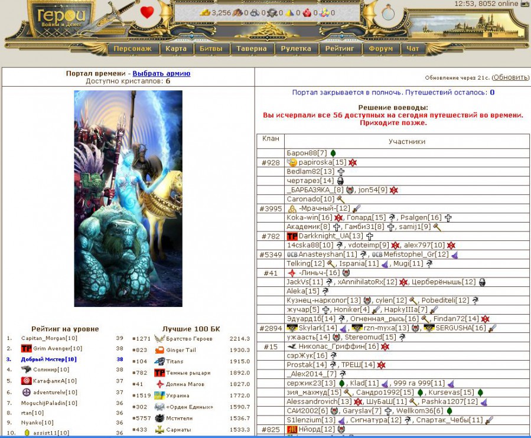Open clan #3995 link
The width and height of the screenshot is (531, 438).
(271, 208)
